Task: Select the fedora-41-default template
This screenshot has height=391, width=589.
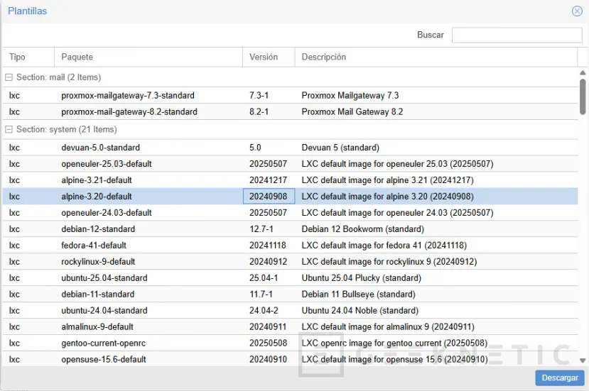Action: coord(290,246)
